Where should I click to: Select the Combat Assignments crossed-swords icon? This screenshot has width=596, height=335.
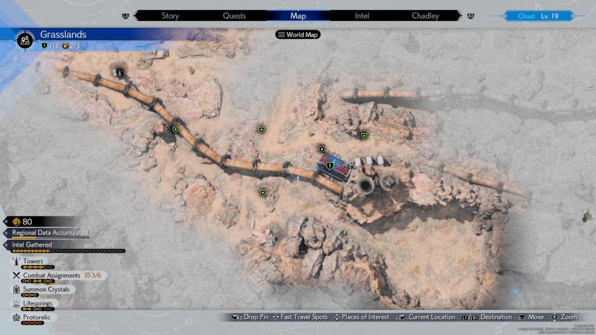pos(15,276)
